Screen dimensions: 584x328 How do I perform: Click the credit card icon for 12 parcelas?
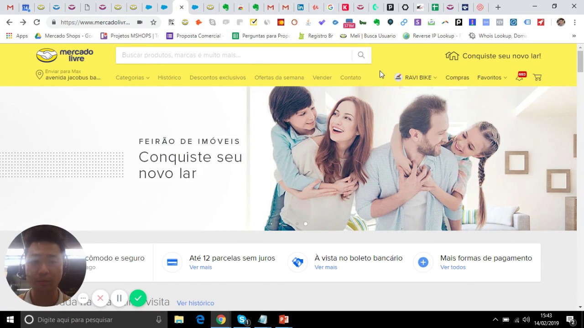pos(172,262)
